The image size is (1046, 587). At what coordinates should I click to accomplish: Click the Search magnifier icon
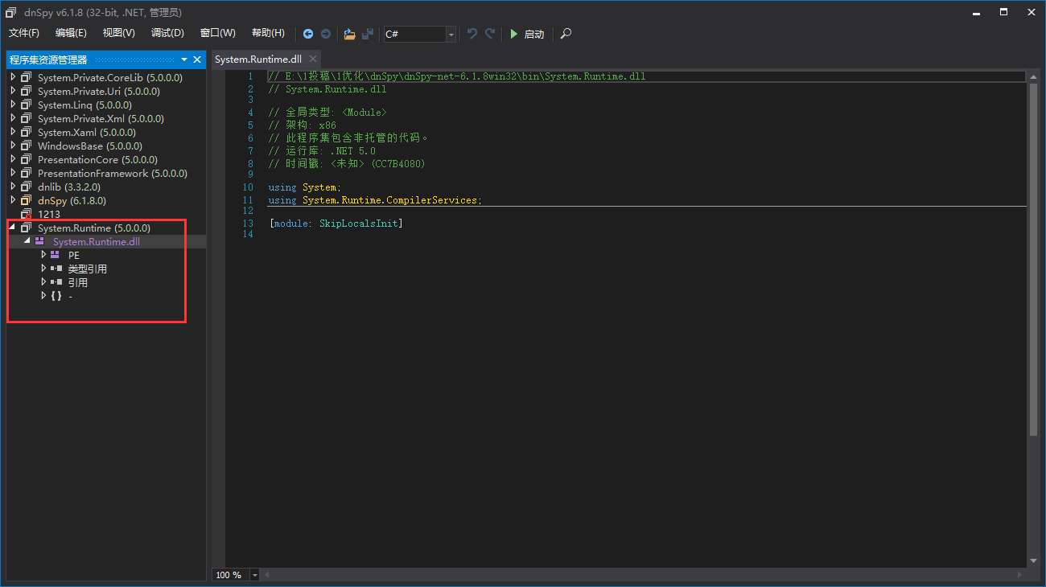pos(566,34)
